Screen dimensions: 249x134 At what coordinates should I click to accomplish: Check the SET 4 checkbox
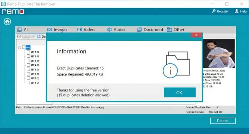[28, 65]
